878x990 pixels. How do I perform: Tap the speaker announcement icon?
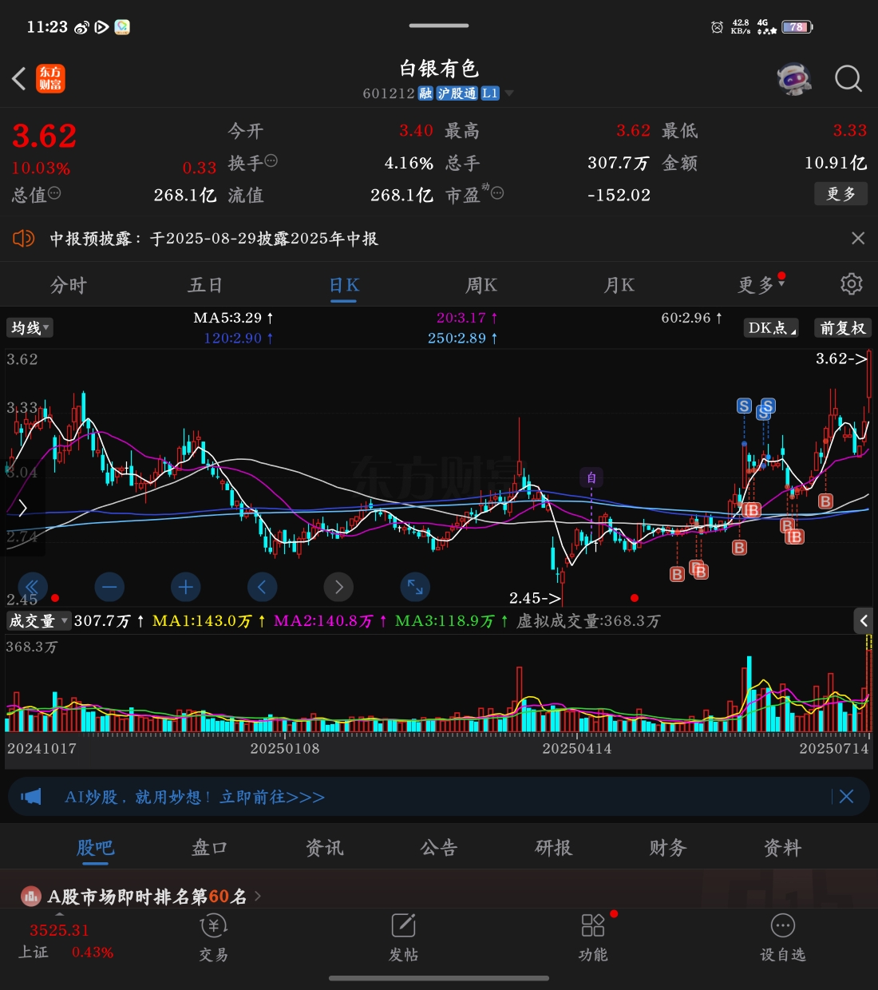click(24, 238)
